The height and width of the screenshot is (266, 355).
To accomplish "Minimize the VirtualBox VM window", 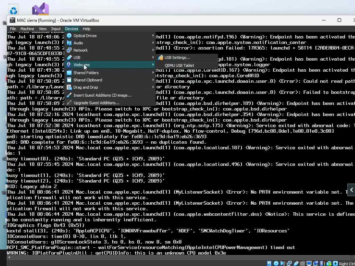I will coord(324,20).
